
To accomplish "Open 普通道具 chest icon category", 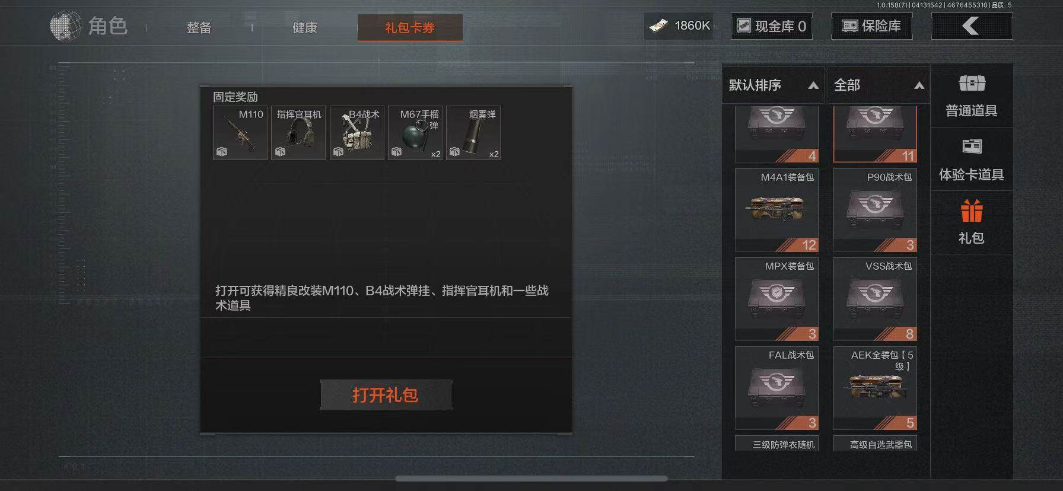I will (x=972, y=84).
